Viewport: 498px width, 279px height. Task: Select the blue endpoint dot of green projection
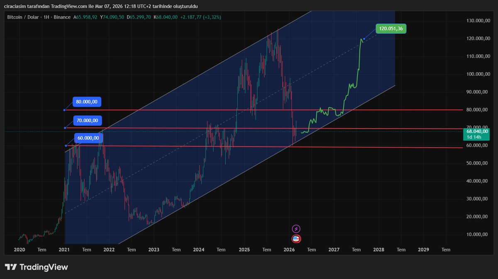[x=364, y=39]
